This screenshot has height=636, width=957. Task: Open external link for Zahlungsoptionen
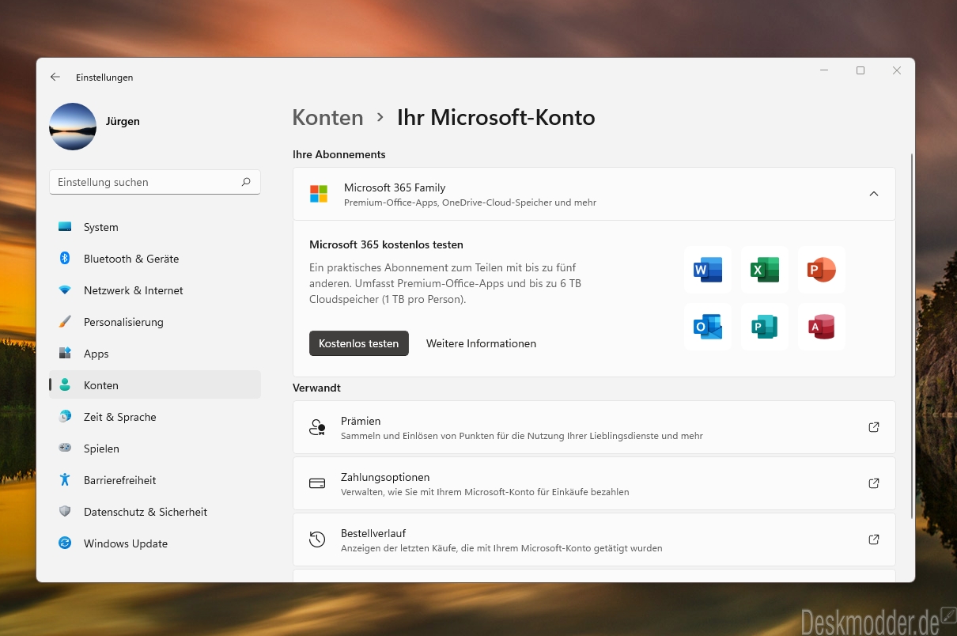[874, 483]
